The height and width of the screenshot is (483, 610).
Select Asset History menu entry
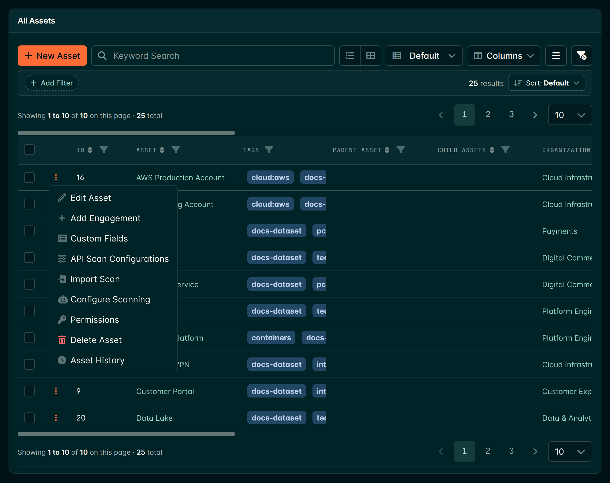[113, 360]
